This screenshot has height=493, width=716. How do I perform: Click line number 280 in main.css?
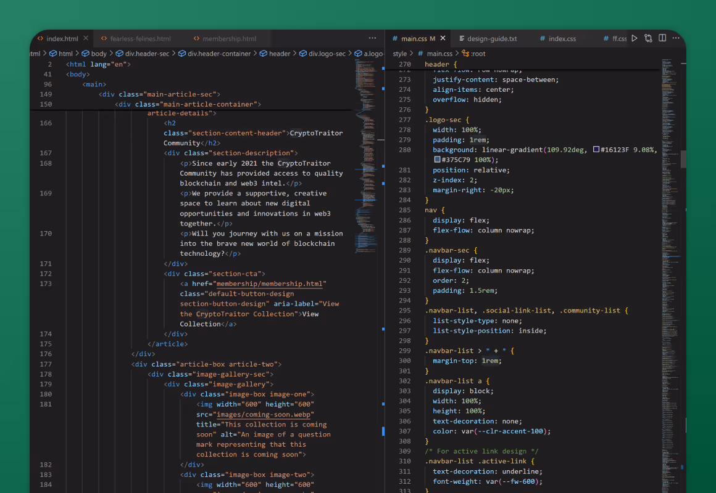[404, 150]
